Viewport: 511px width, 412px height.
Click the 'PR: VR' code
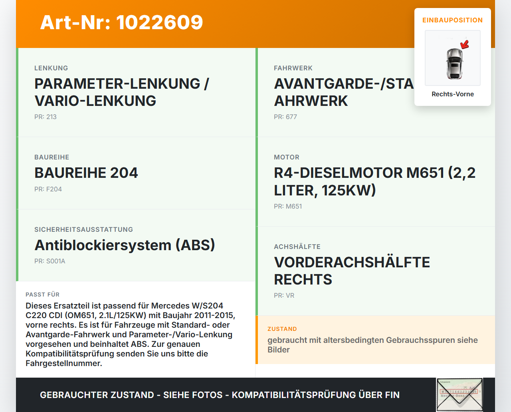click(x=284, y=295)
